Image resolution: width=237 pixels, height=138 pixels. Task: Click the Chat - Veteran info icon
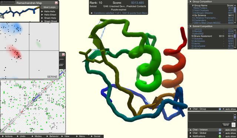pos(220,130)
